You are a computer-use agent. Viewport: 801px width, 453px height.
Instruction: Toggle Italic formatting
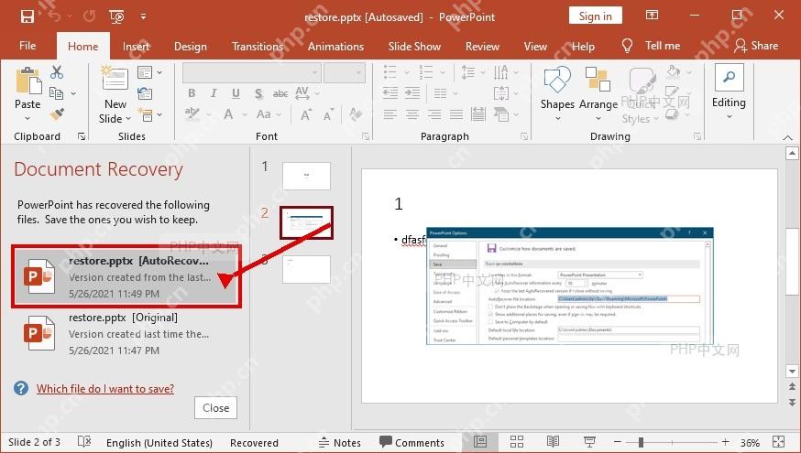point(214,93)
